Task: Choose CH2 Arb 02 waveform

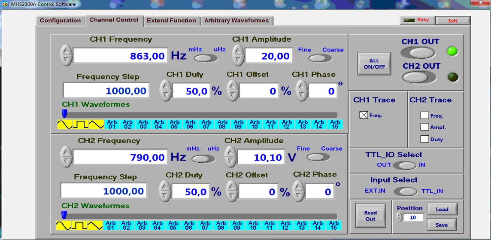Action: click(127, 225)
